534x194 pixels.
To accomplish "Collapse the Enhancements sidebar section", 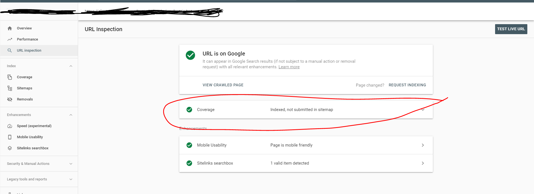I will tap(71, 115).
